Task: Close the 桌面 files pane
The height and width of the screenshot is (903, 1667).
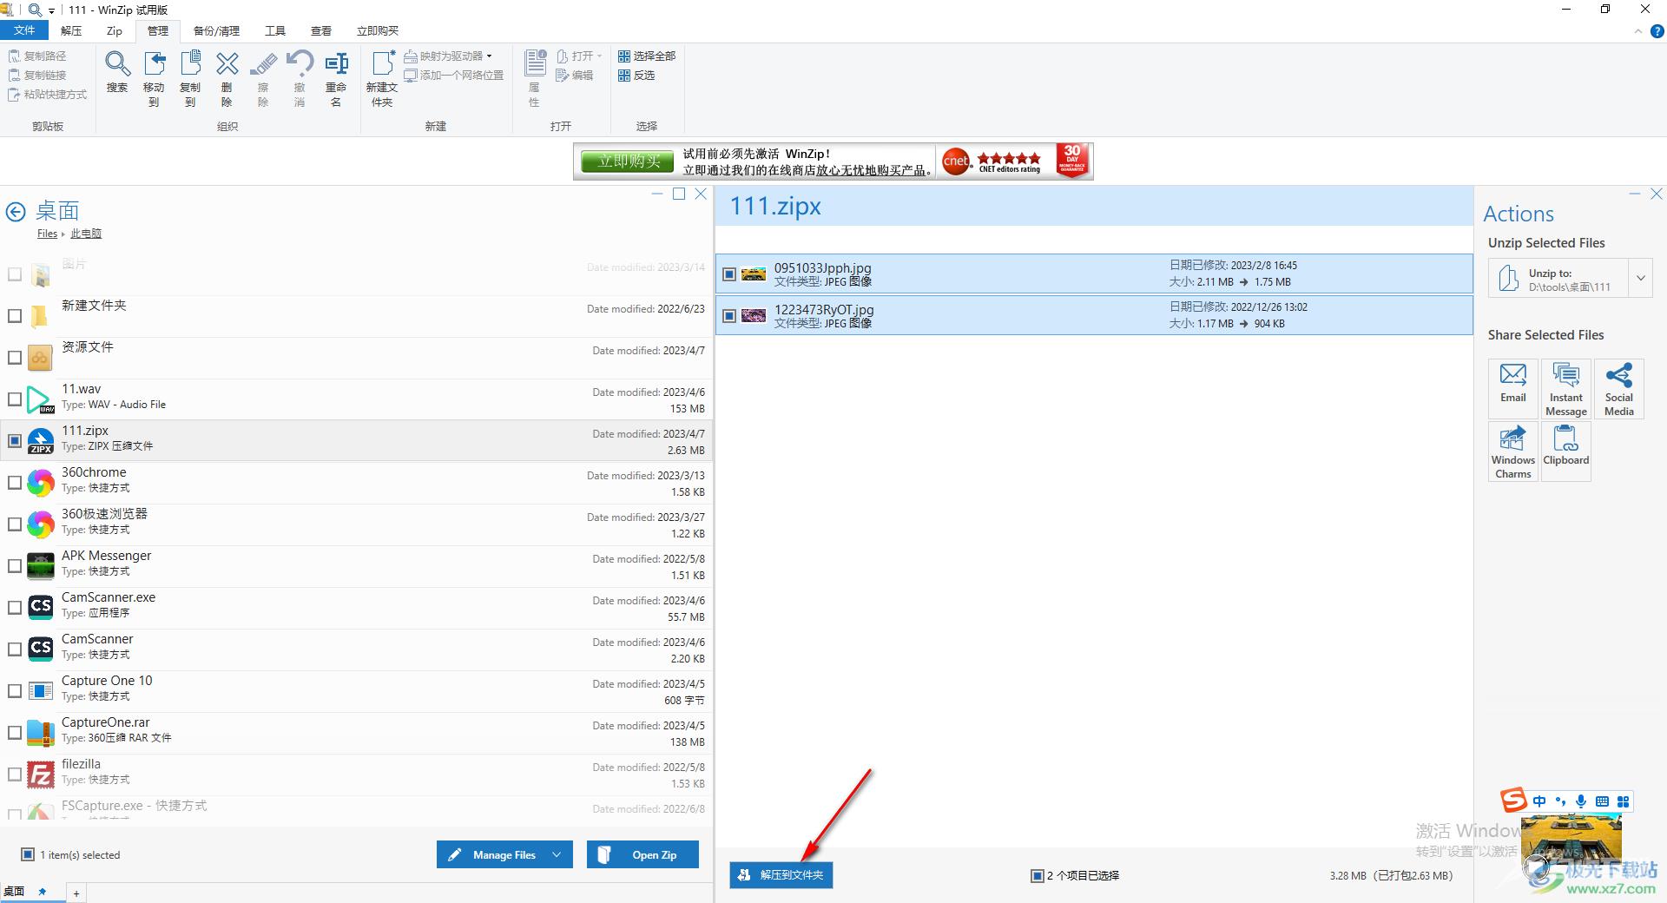Action: pos(701,194)
